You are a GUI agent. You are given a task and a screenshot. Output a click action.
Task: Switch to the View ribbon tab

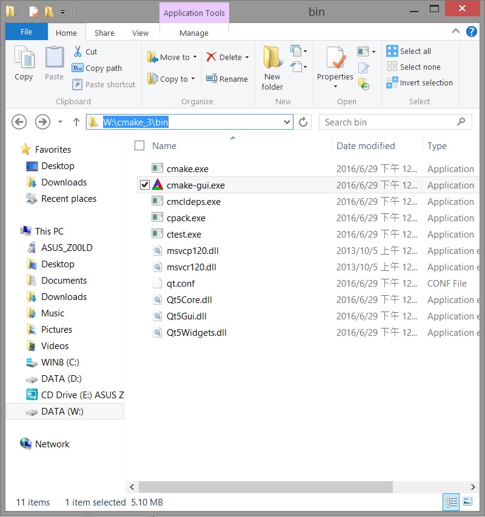pos(140,33)
